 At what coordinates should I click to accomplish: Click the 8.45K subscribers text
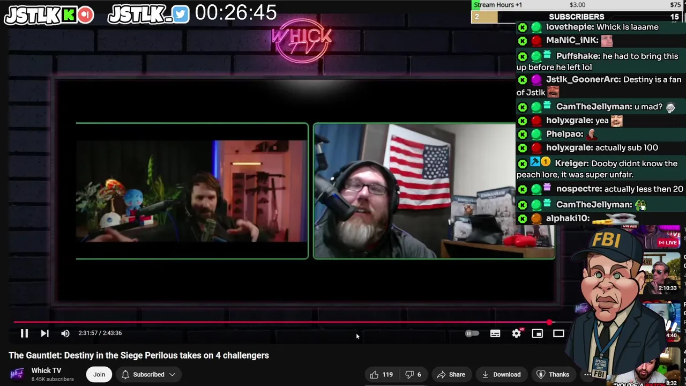click(x=53, y=380)
